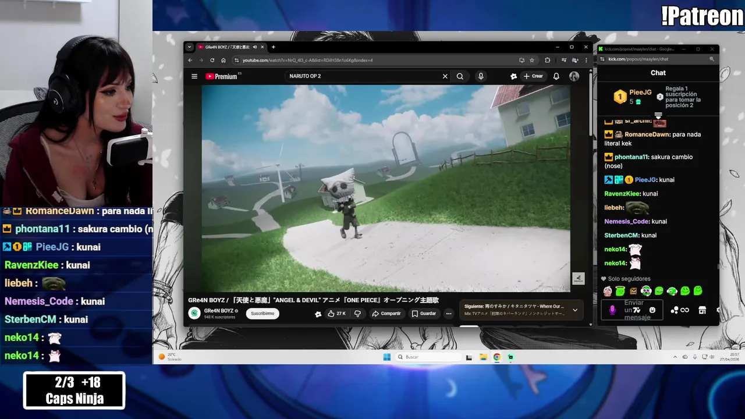Open Chrome from the taskbar

coord(497,357)
